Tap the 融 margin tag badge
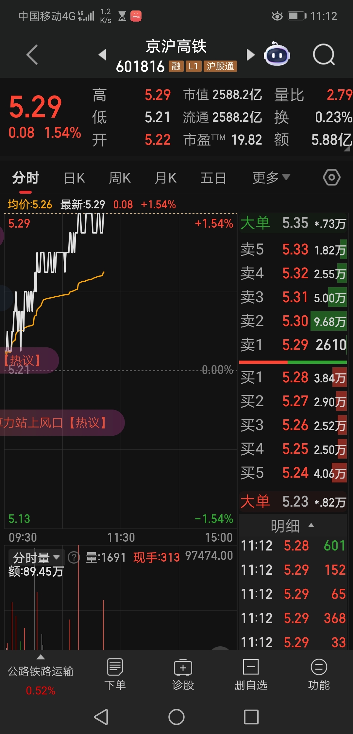This screenshot has height=734, width=353. pyautogui.click(x=176, y=66)
